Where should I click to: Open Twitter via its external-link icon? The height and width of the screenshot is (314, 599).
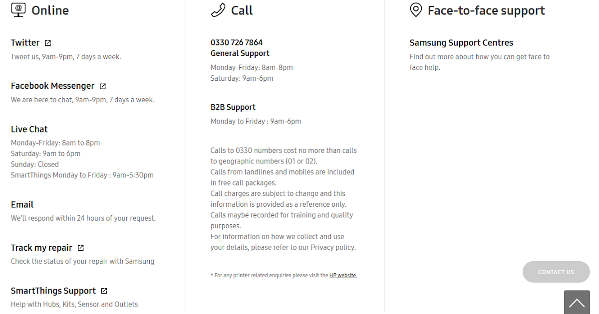tap(47, 43)
